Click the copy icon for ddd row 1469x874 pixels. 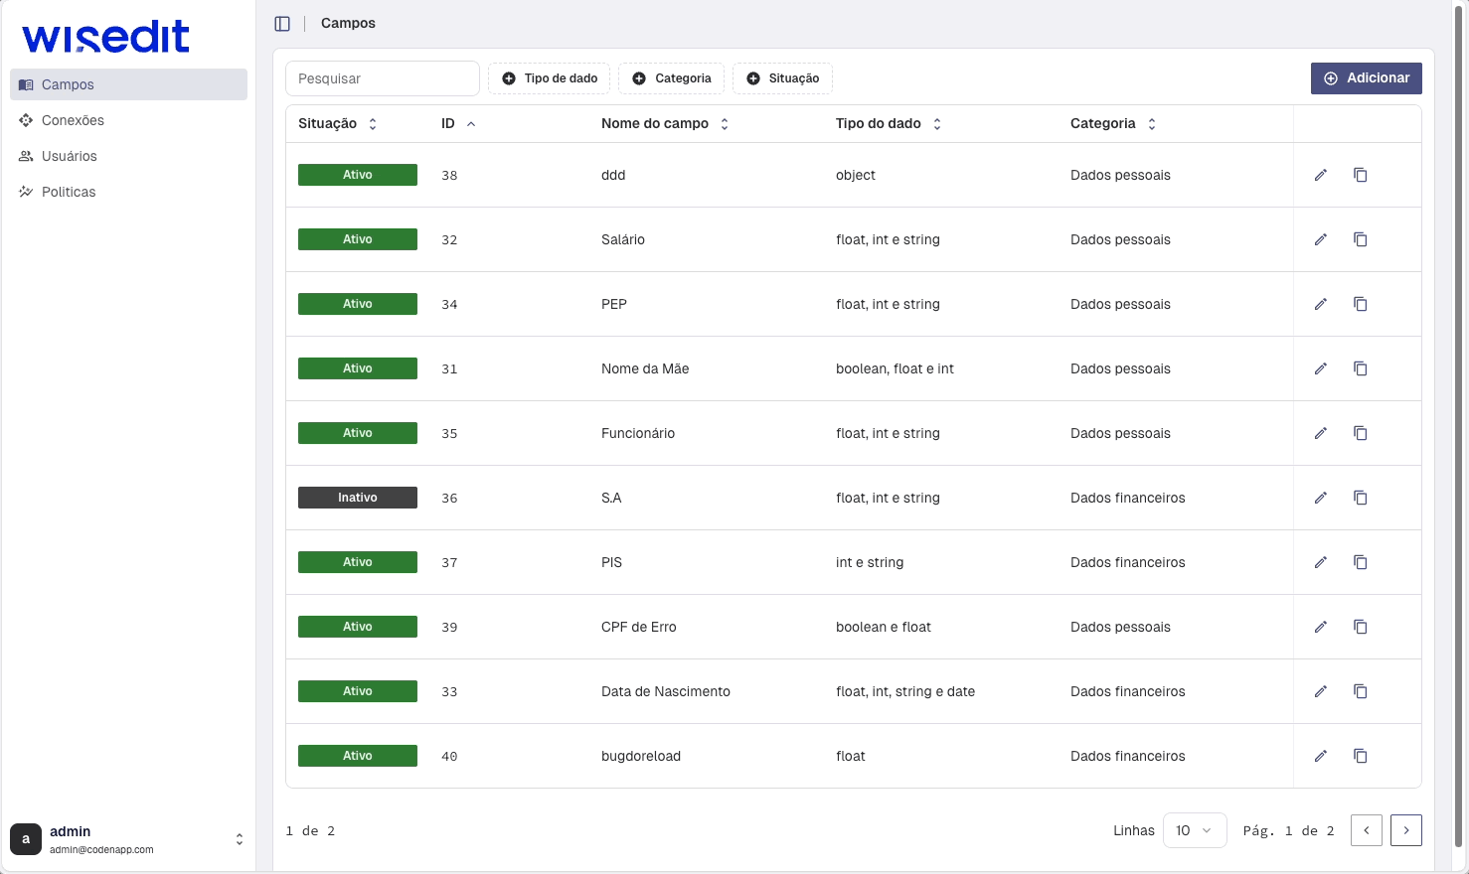pyautogui.click(x=1360, y=175)
